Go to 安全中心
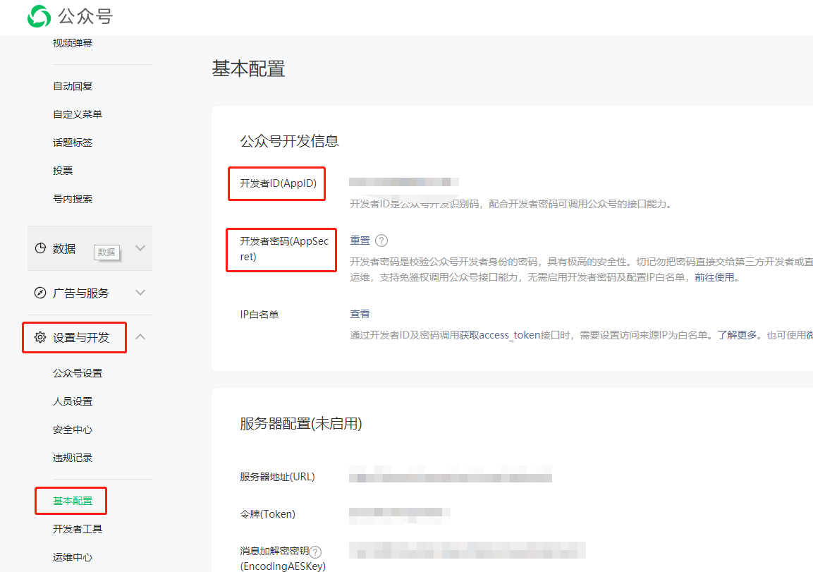813x572 pixels. (73, 430)
